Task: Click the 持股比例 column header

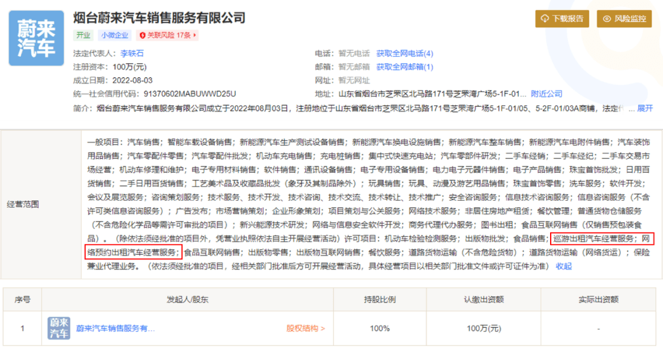Action: [379, 300]
